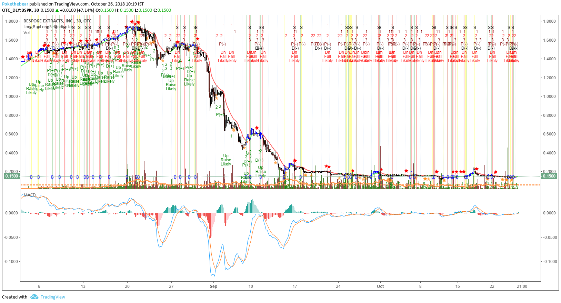Image resolution: width=561 pixels, height=303 pixels.
Task: Click the green up-arrow price change icon
Action: coord(57,10)
